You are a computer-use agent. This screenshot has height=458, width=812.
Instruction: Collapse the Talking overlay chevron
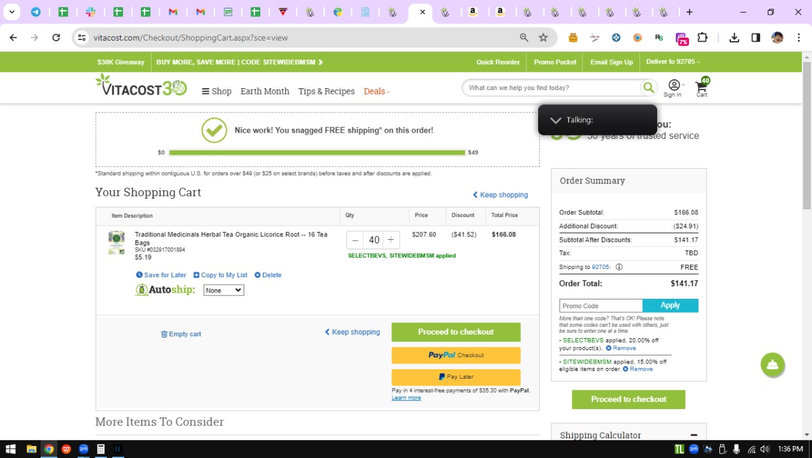point(556,120)
